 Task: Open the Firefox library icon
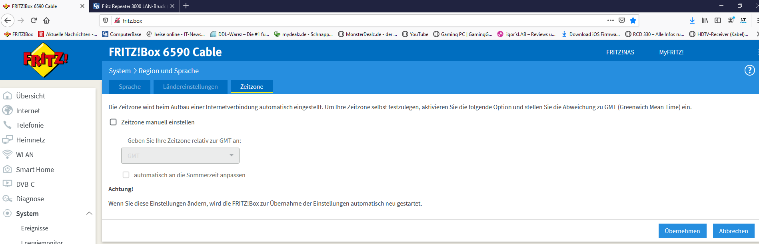click(x=705, y=20)
